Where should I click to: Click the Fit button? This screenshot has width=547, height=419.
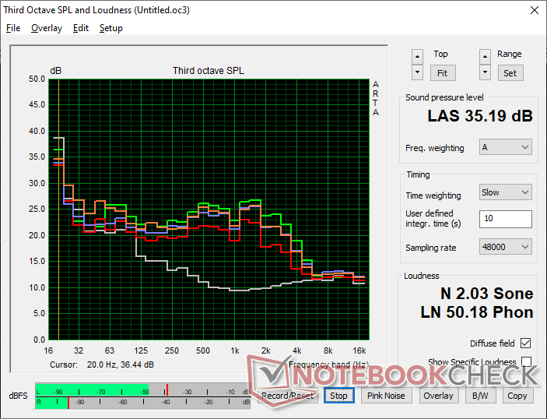tap(442, 73)
